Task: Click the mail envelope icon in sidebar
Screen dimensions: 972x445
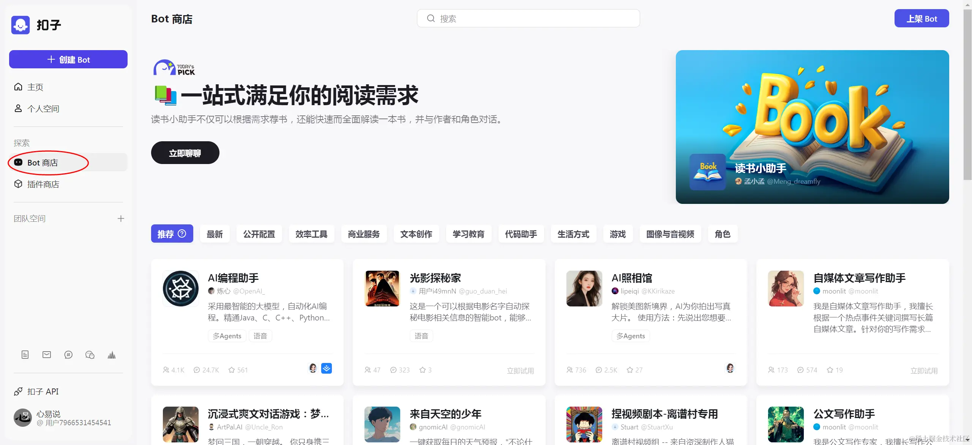Action: click(x=47, y=355)
